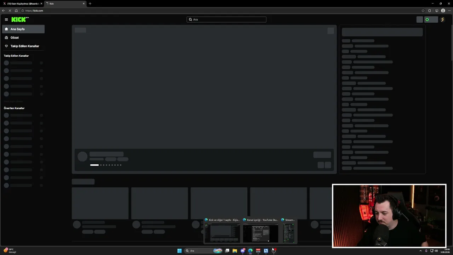This screenshot has height=255, width=453.
Task: Click the browser home button
Action: [x=16, y=11]
